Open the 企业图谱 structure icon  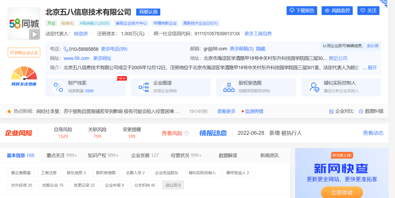(x=143, y=87)
